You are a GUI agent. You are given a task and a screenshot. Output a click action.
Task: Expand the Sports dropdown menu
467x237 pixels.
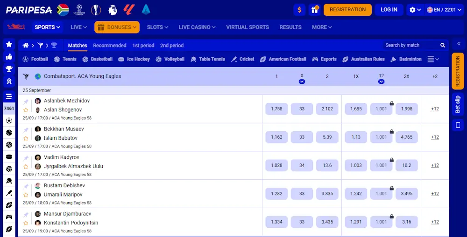point(48,27)
